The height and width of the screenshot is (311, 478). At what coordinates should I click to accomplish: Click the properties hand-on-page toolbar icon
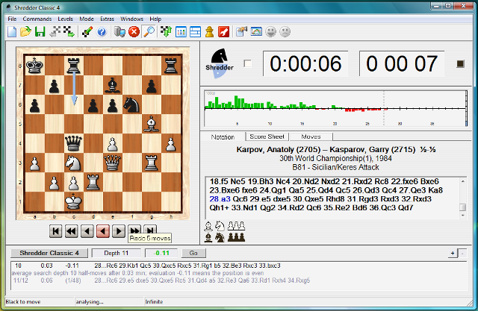(241, 31)
